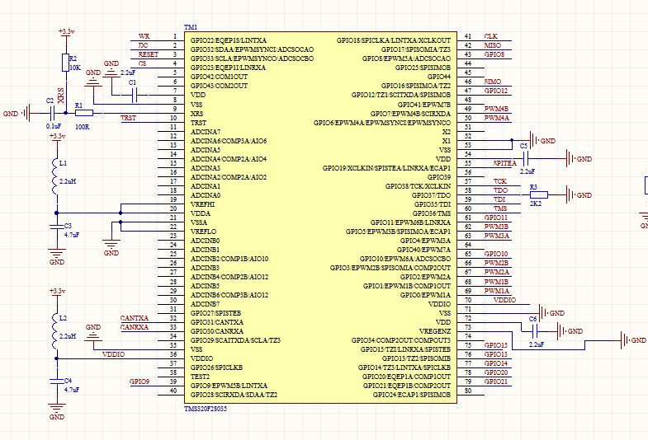The width and height of the screenshot is (648, 440).
Task: Select the PWM1A net label on pin 69
Action: [x=497, y=291]
